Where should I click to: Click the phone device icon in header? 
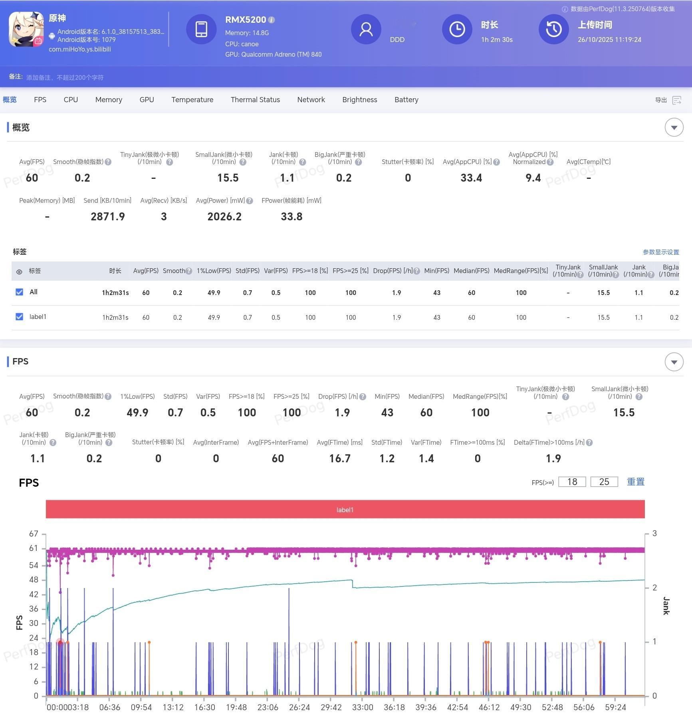(201, 29)
